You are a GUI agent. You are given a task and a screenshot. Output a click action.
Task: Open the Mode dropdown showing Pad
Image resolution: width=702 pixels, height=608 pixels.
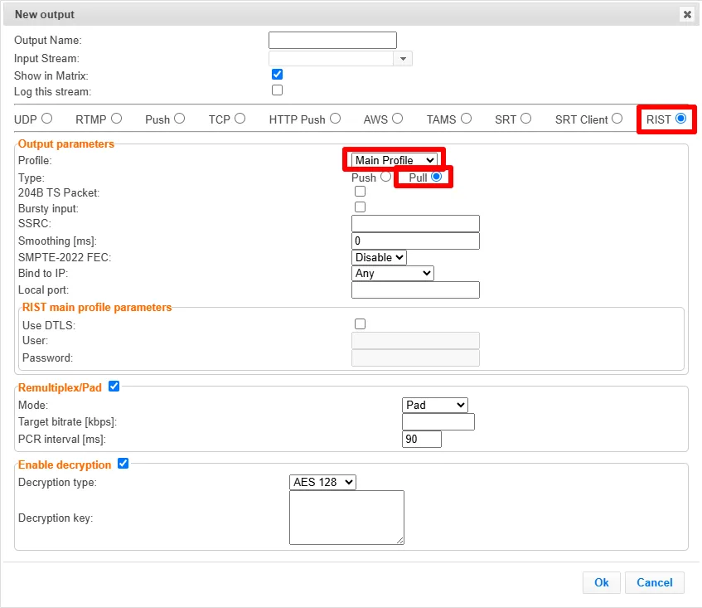[x=435, y=405]
